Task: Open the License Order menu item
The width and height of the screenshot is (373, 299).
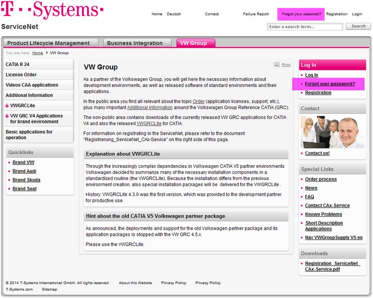Action: point(39,75)
